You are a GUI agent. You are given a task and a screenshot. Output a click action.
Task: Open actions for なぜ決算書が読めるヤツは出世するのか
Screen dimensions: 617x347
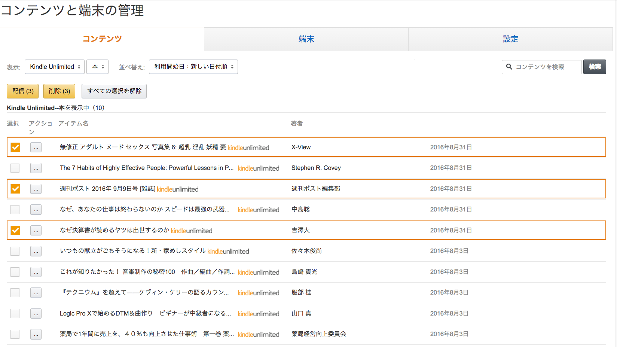(x=36, y=231)
